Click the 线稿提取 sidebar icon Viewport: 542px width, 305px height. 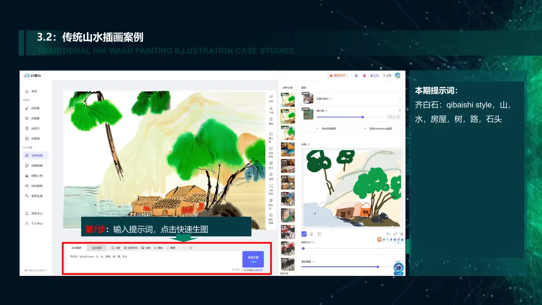point(27,166)
